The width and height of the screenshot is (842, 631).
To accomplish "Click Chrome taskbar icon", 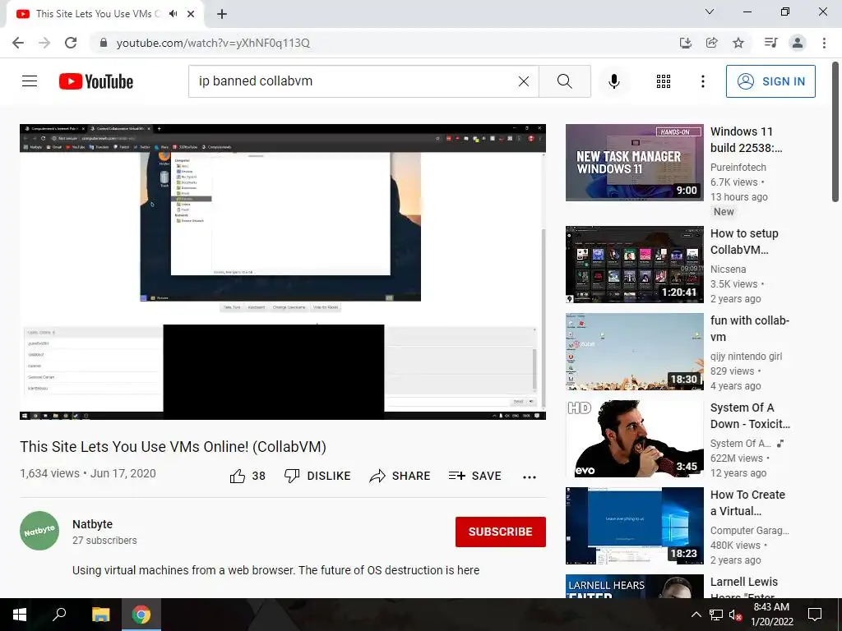I will pos(141,615).
